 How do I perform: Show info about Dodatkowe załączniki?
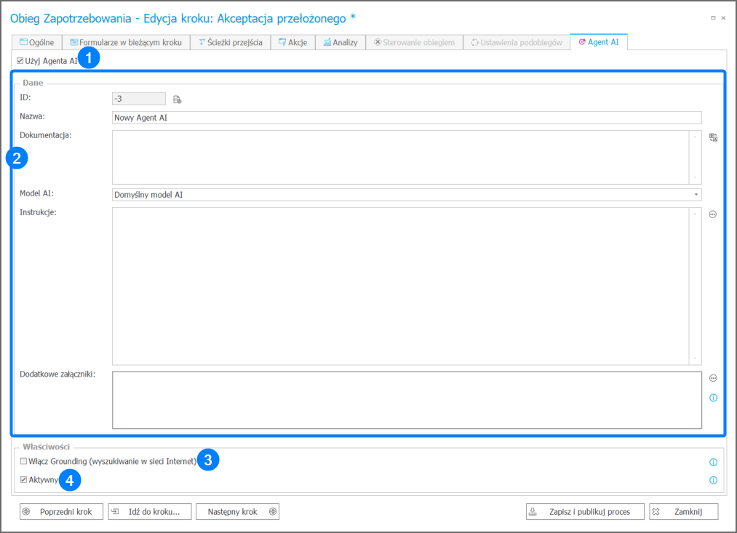click(713, 398)
